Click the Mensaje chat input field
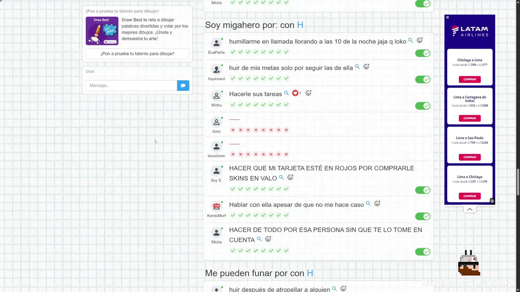The height and width of the screenshot is (292, 520). [131, 86]
